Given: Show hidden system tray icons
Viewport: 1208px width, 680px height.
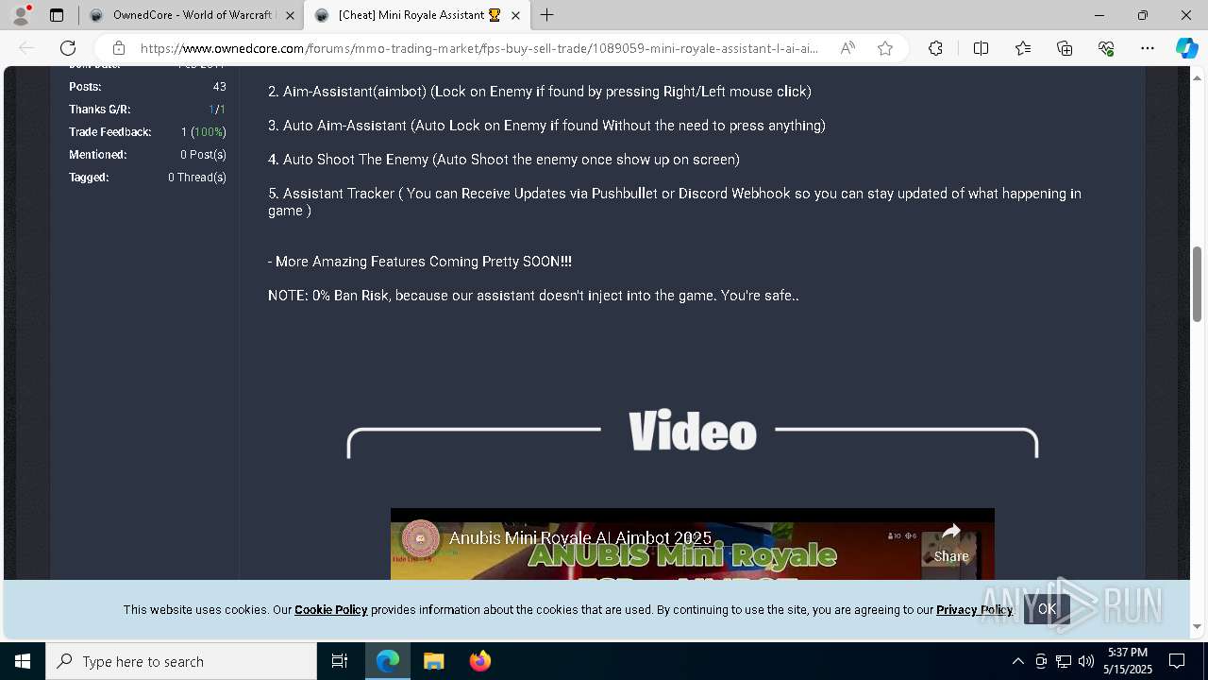Looking at the screenshot, I should pyautogui.click(x=1017, y=661).
